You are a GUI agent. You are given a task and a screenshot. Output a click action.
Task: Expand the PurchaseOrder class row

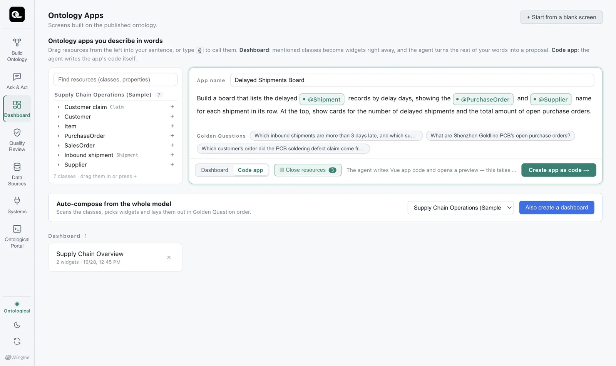point(59,136)
